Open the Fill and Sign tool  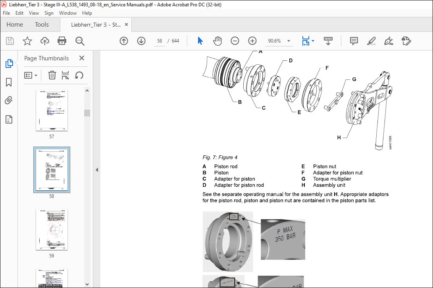point(389,41)
